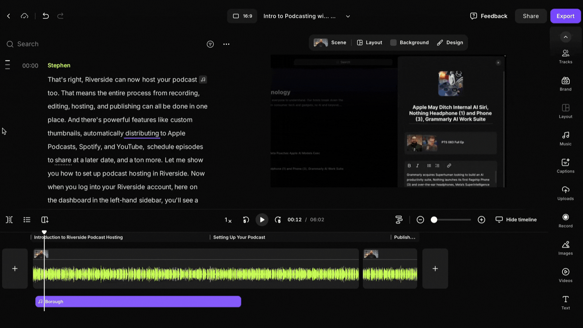
Task: Select chapter Introduction to Riverside Podcast Hosting
Action: tap(78, 237)
